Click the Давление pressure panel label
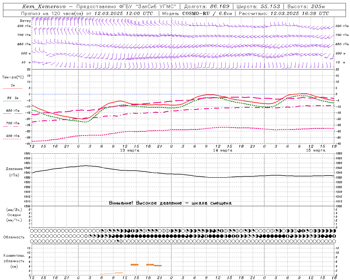Image resolution: width=350 pixels, height=280 pixels. (14, 169)
